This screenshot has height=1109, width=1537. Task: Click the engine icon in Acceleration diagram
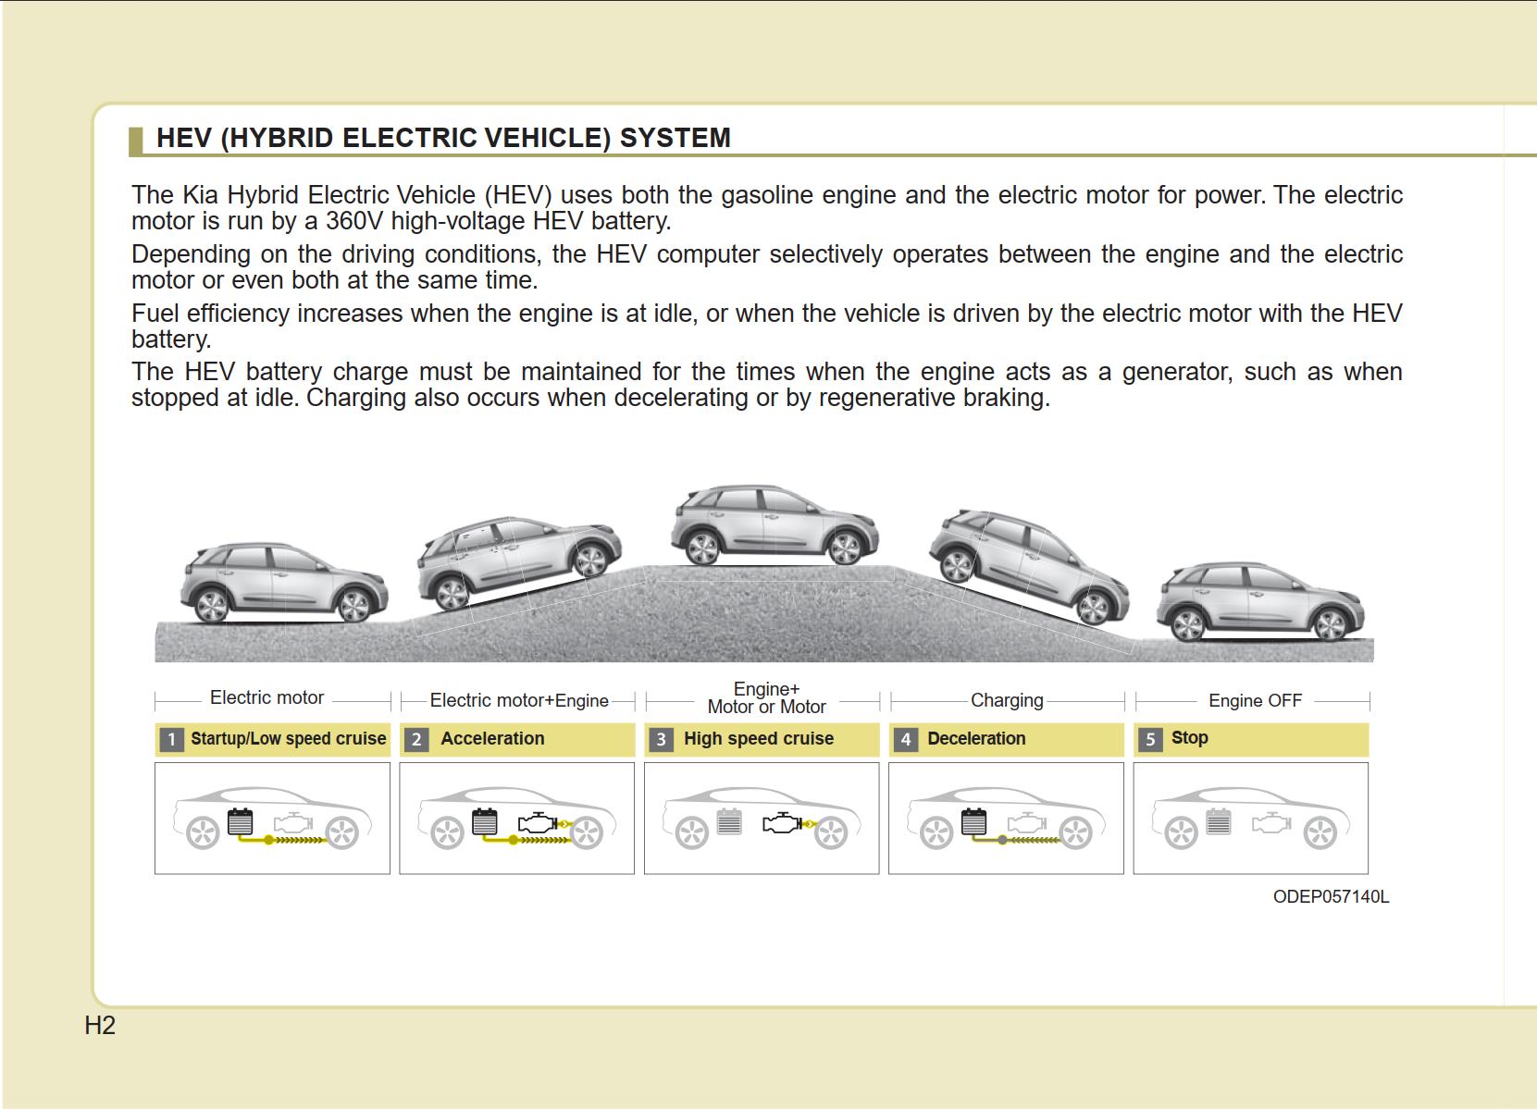coord(539,822)
